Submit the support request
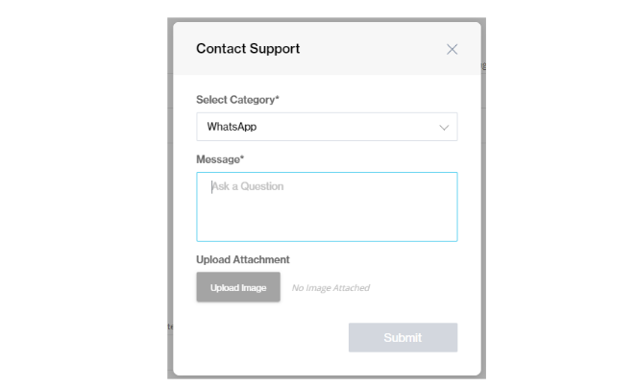The height and width of the screenshot is (387, 635). click(x=403, y=337)
